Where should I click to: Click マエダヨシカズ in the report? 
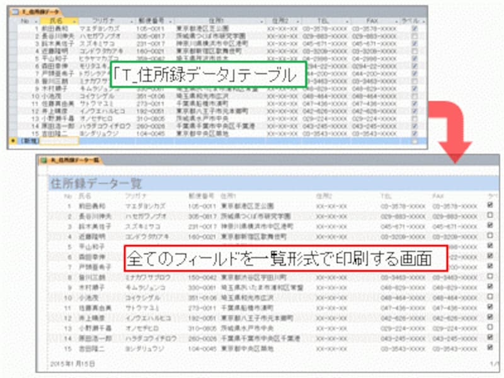(x=146, y=206)
